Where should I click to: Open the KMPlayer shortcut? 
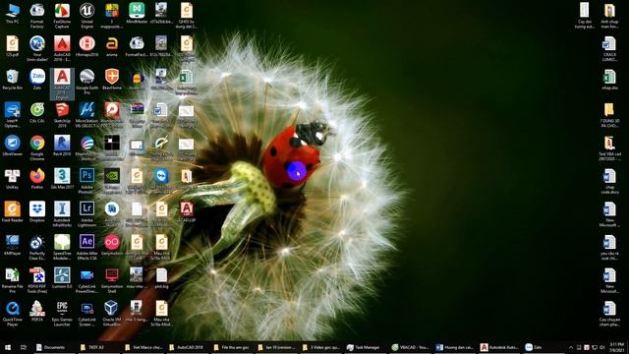coord(13,245)
